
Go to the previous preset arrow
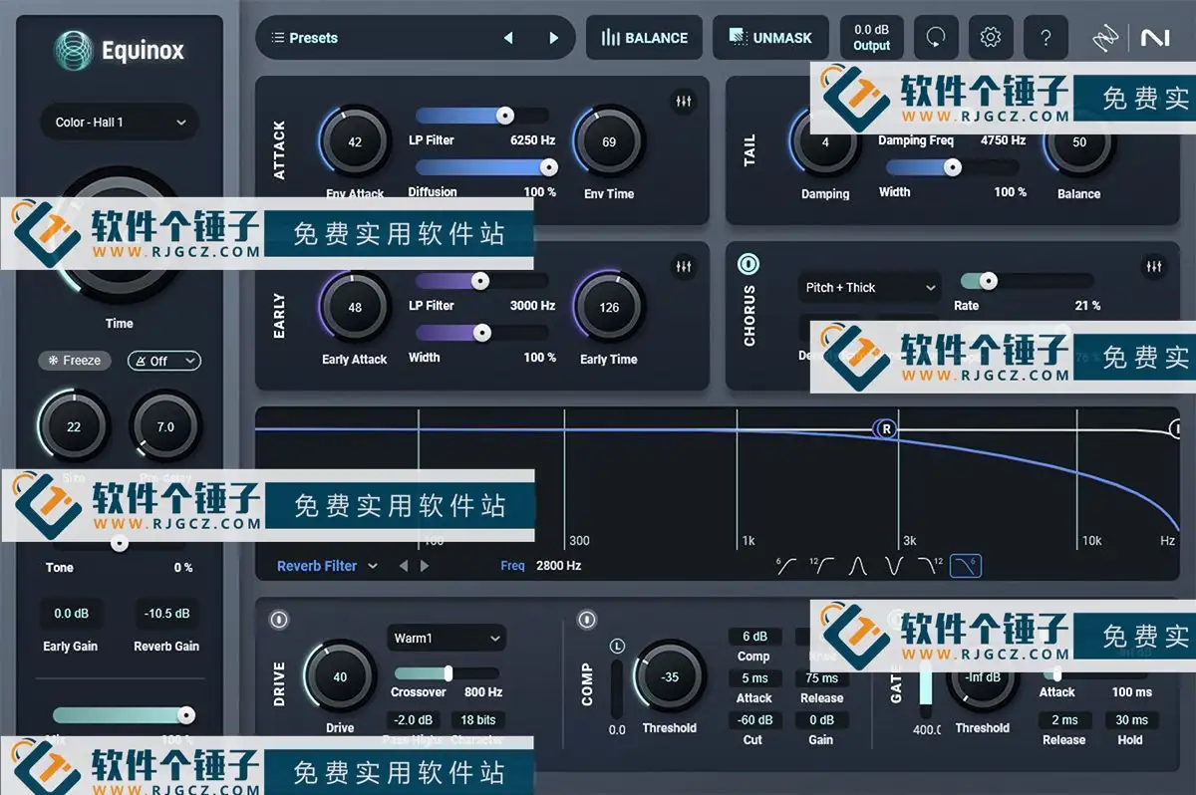(508, 38)
